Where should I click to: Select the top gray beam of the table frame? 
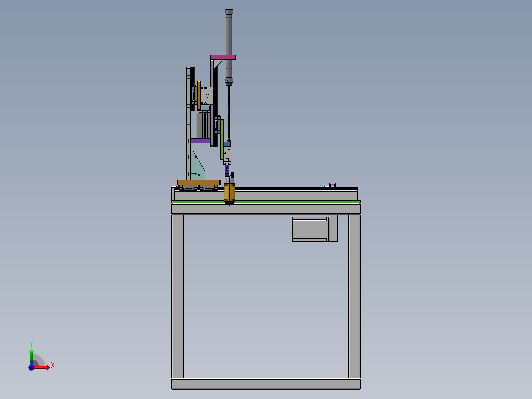tap(266, 209)
